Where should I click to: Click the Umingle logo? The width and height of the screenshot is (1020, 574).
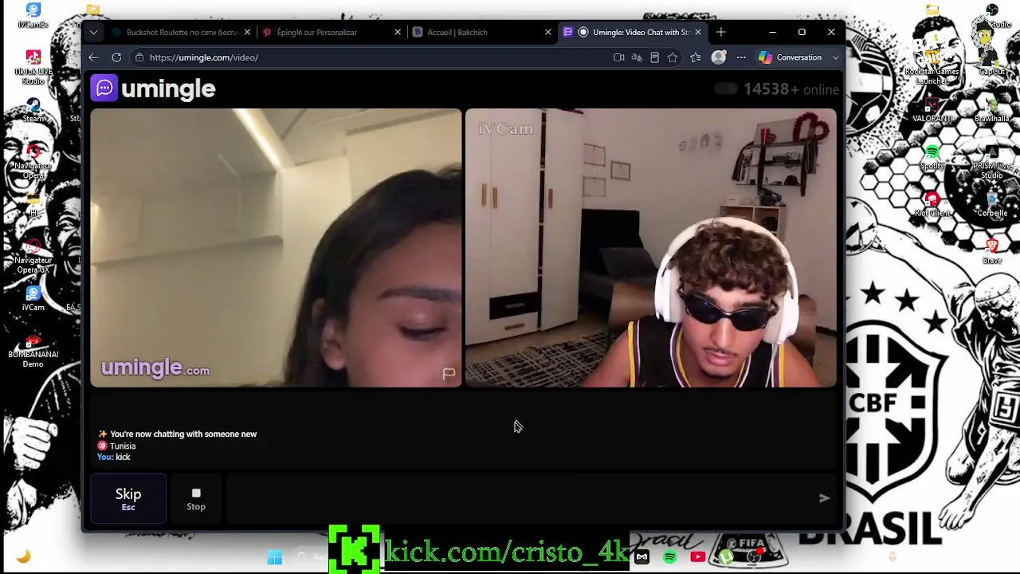(153, 88)
